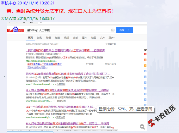Open 百度快照 for www.110.com result
Viewport: 179px width, 133px height.
point(61,84)
